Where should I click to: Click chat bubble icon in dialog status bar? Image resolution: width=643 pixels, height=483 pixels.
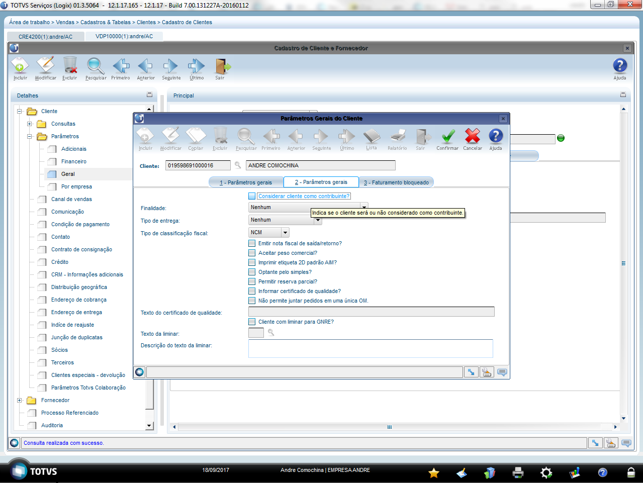point(502,372)
